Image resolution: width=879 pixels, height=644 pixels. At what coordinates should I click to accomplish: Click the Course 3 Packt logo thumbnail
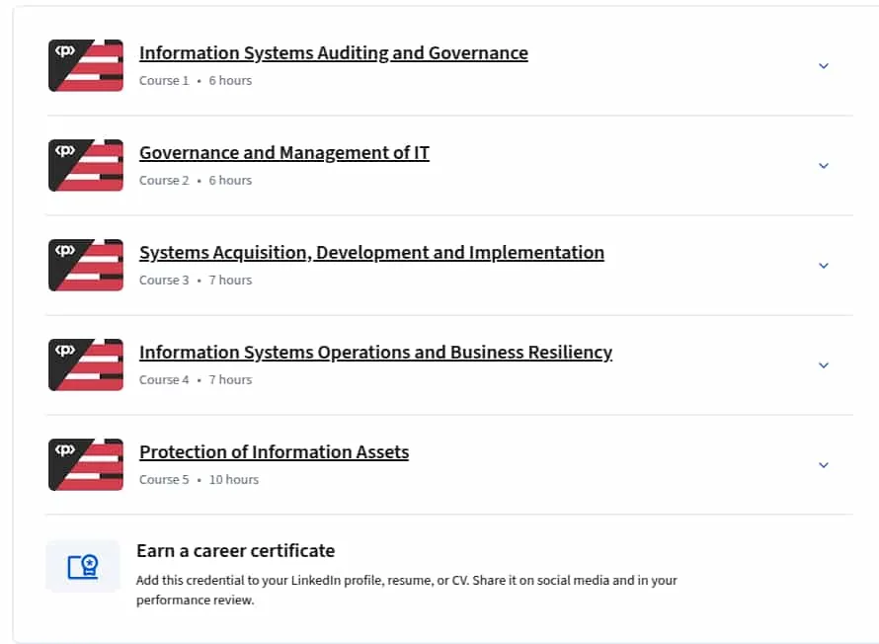tap(86, 265)
